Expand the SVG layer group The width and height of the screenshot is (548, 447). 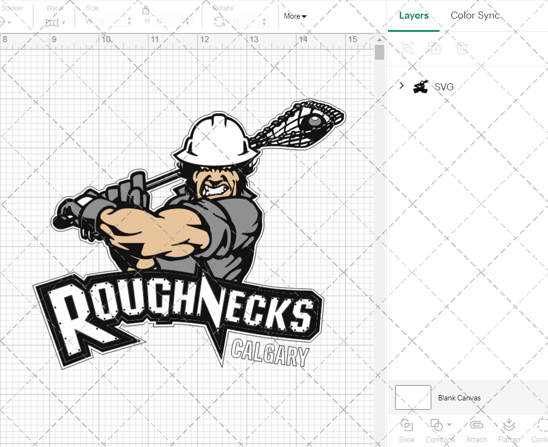point(401,86)
